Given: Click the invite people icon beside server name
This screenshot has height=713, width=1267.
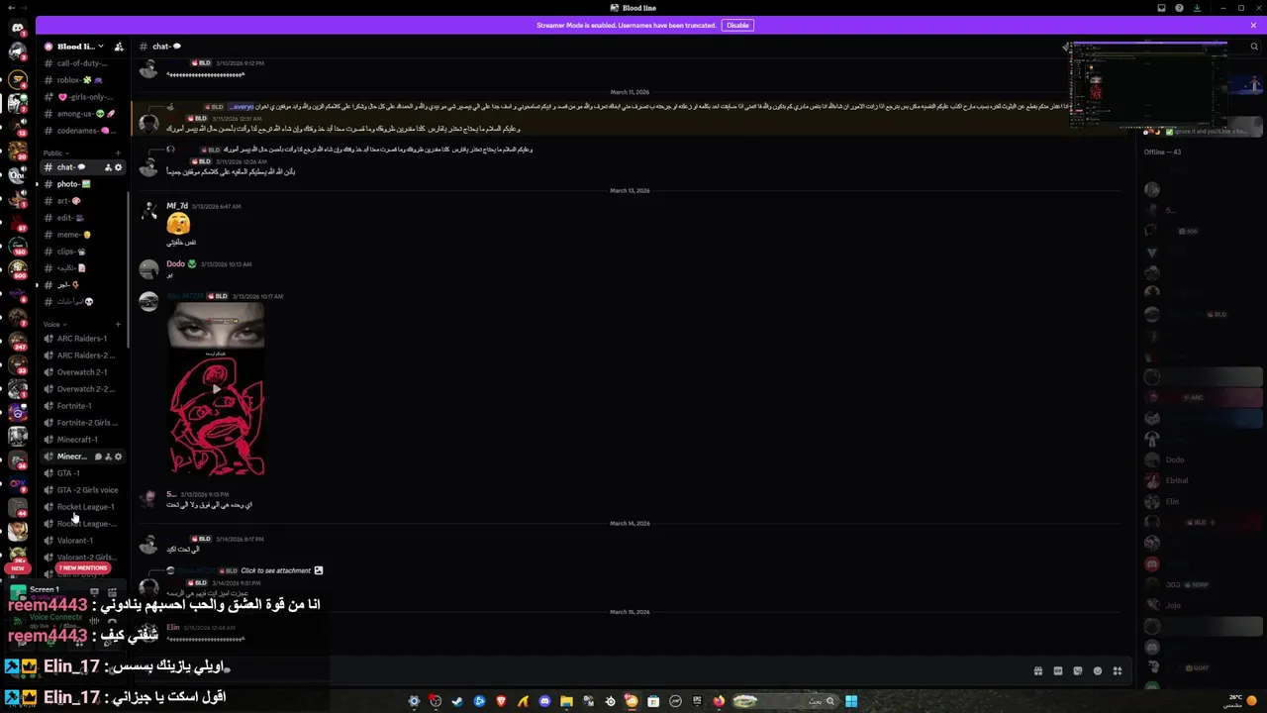Looking at the screenshot, I should [x=119, y=47].
